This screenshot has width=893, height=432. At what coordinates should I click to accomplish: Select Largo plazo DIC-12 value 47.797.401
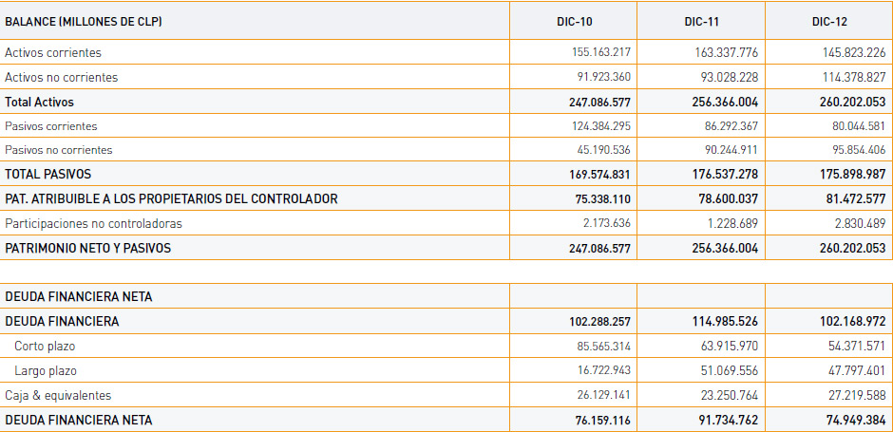tap(857, 370)
